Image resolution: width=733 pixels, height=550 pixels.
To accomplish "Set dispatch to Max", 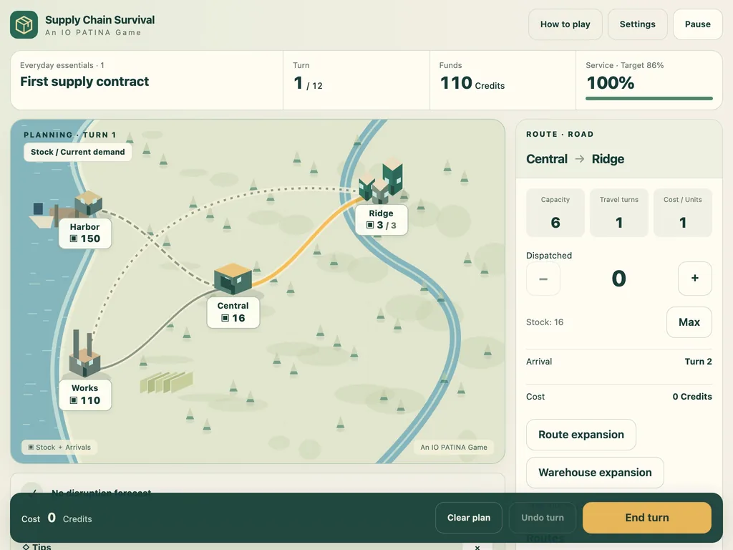I will (x=689, y=322).
